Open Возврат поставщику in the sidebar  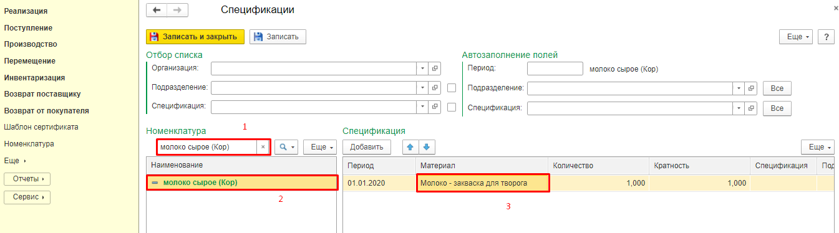[x=42, y=94]
